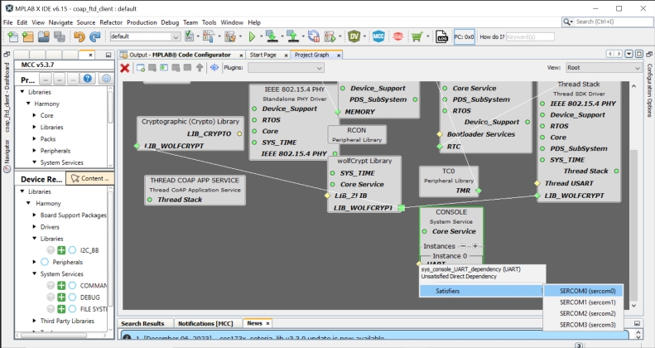Open the Debug menu

click(170, 22)
